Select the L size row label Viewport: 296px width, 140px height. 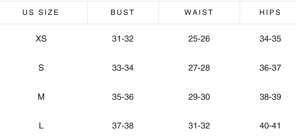pos(41,126)
